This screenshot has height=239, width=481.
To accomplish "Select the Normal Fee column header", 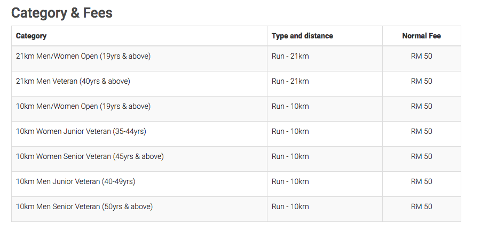I will tap(422, 36).
